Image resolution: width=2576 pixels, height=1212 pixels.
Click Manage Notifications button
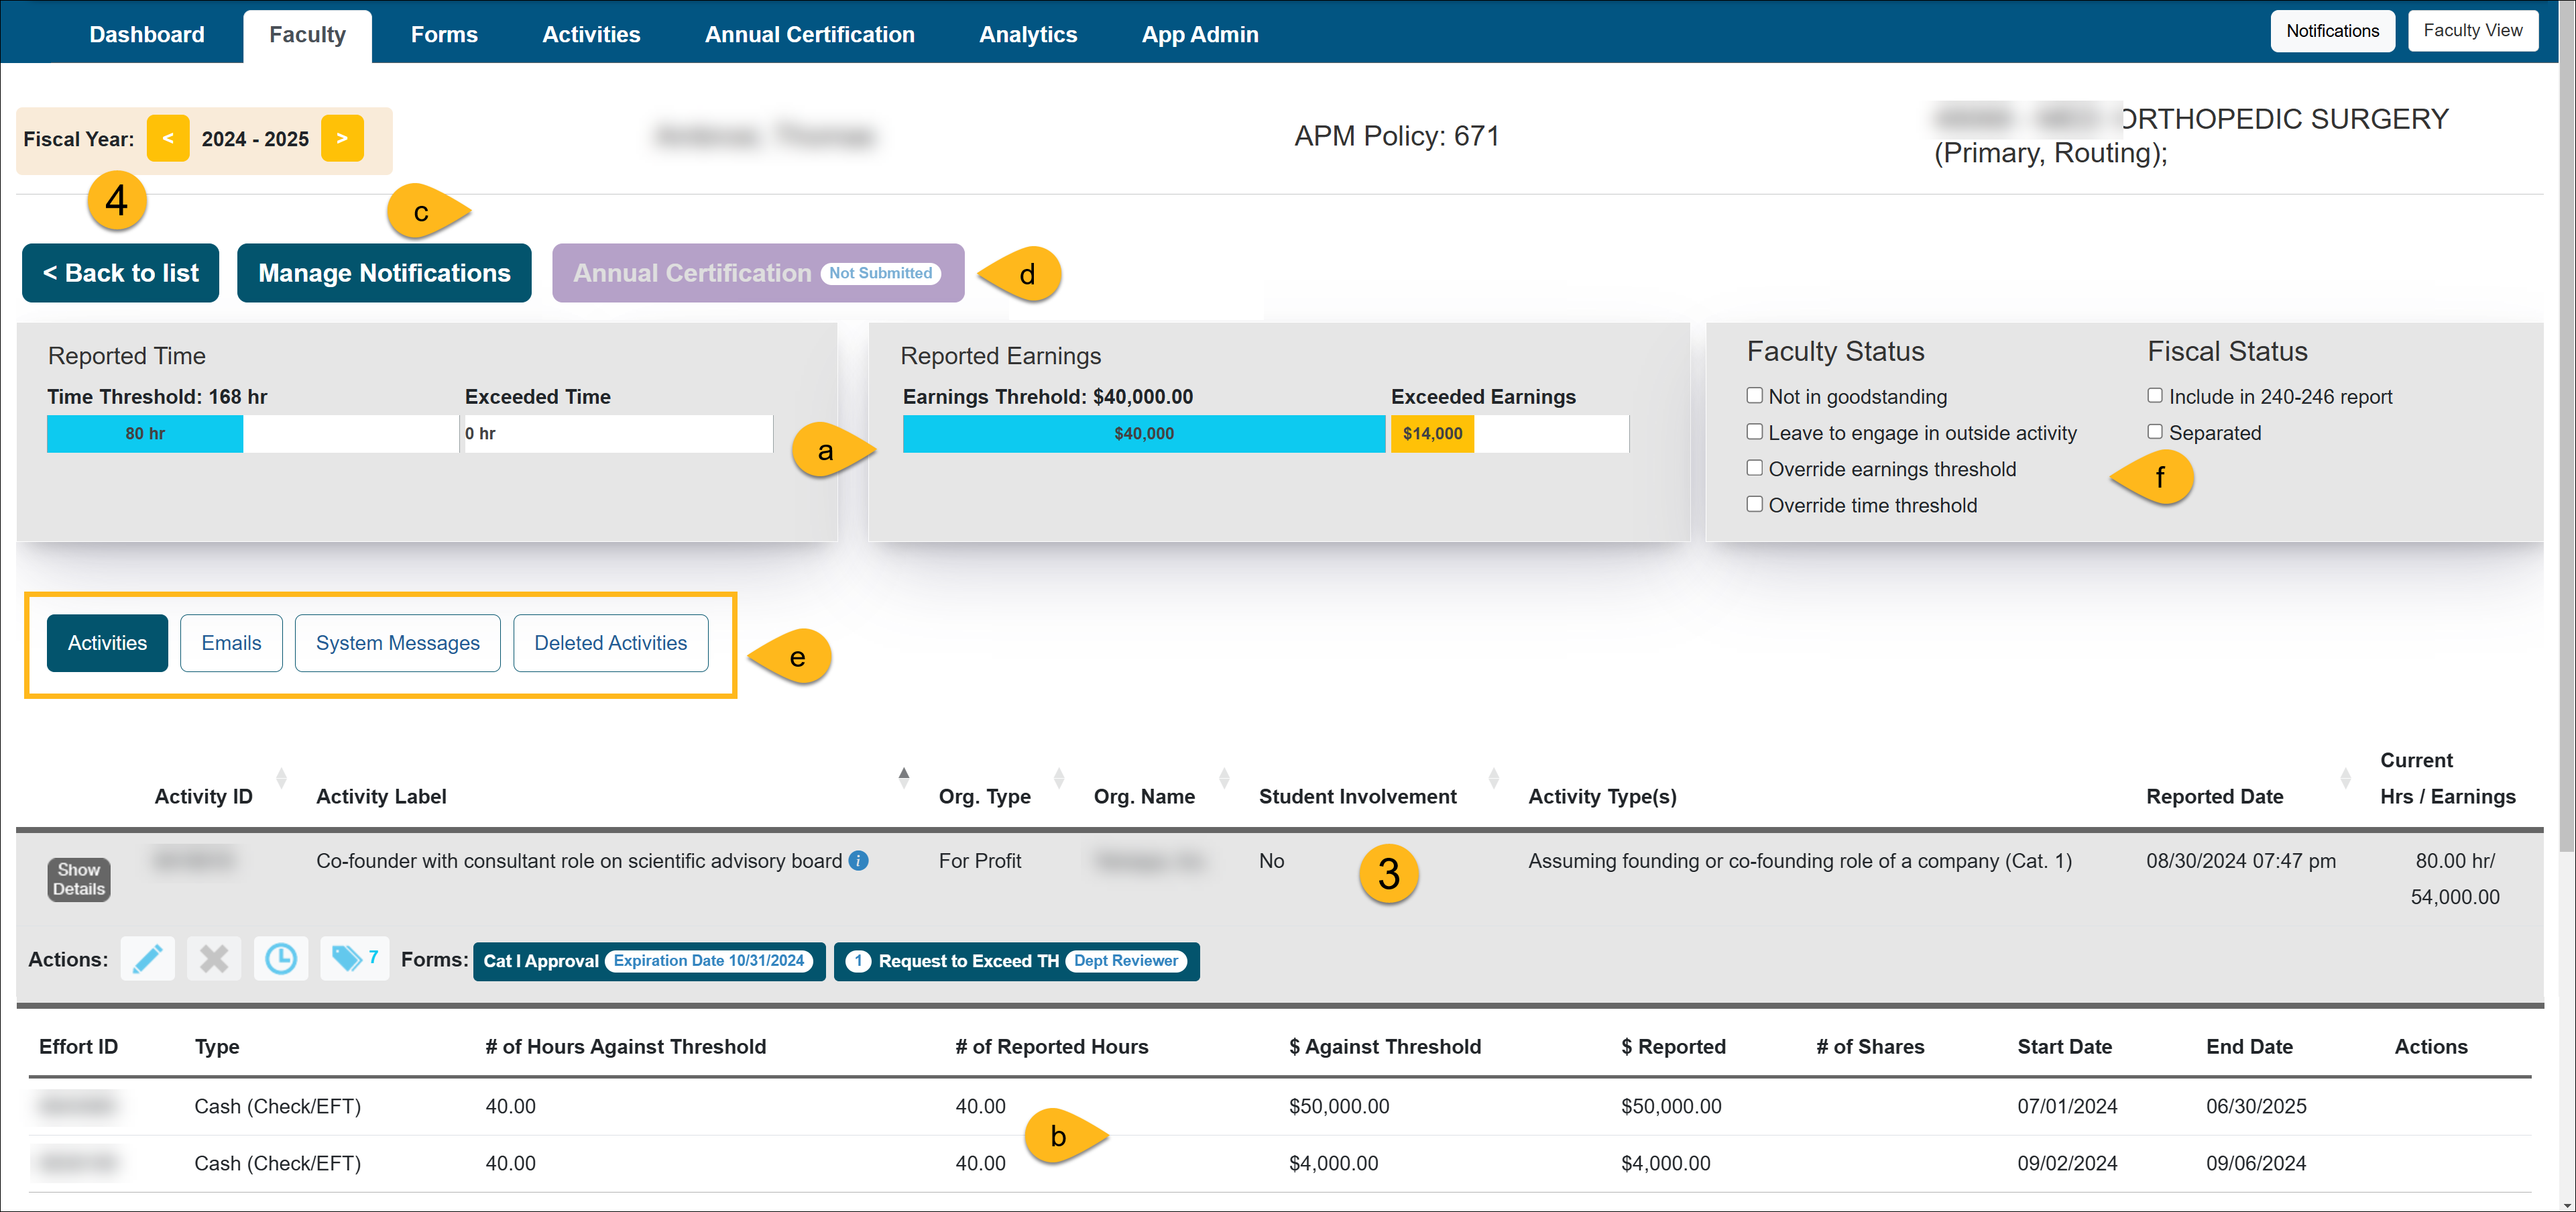click(x=384, y=273)
